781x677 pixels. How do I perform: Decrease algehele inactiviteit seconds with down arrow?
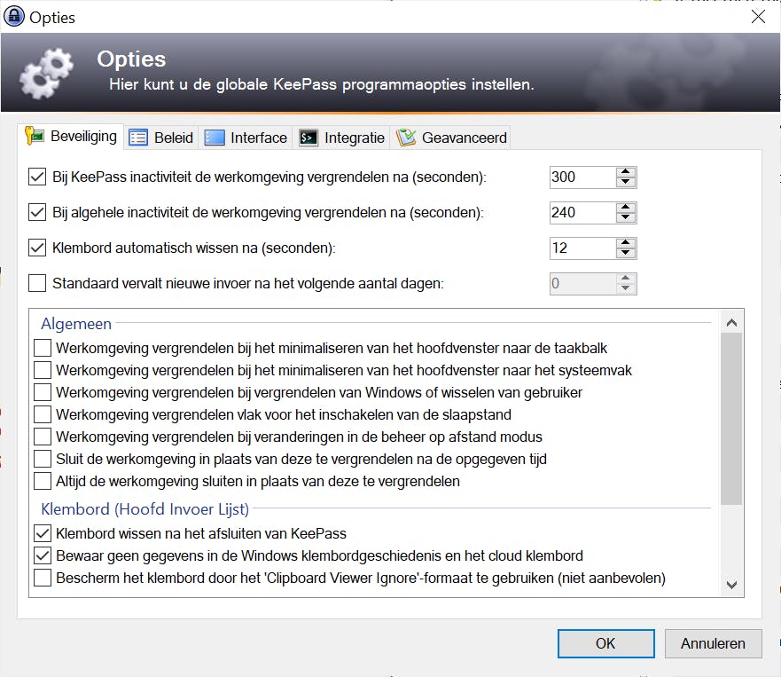(x=626, y=217)
